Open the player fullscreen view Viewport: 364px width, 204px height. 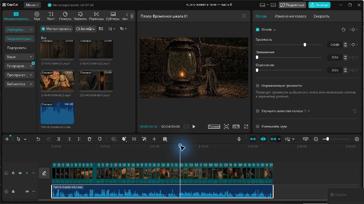(246, 127)
